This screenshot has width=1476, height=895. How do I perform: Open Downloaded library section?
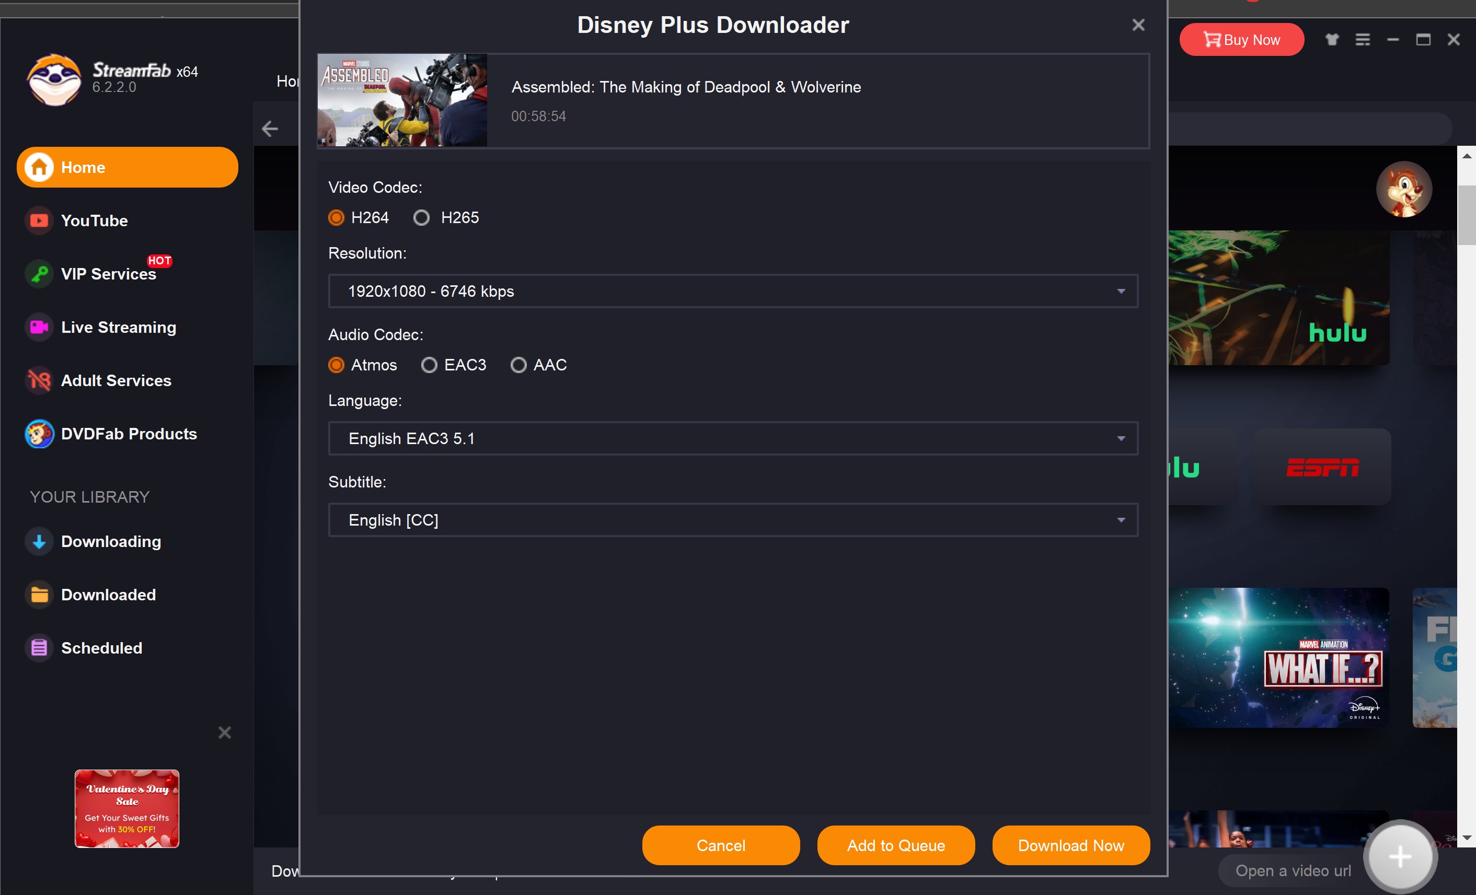point(128,595)
